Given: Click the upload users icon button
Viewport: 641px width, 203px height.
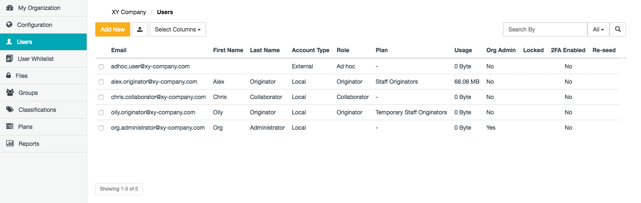Looking at the screenshot, I should (140, 29).
